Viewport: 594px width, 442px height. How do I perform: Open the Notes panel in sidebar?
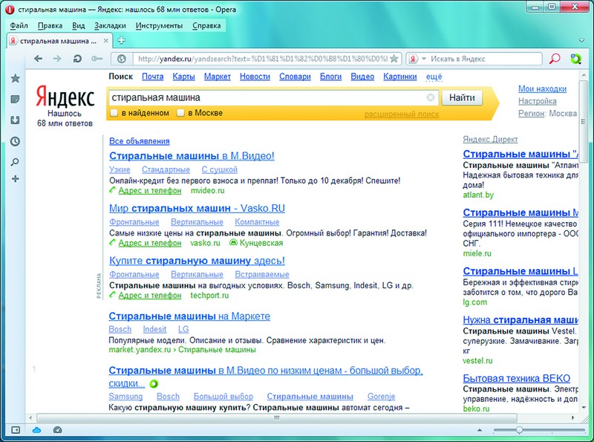15,100
